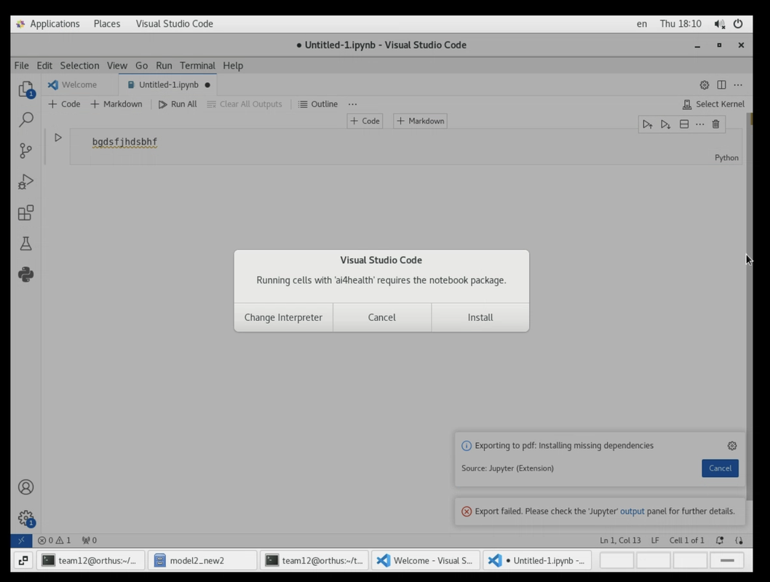Click the braces status bar icon

(739, 541)
